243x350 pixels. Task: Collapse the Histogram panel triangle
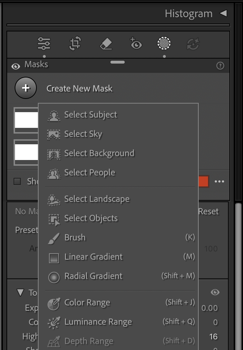(x=223, y=14)
